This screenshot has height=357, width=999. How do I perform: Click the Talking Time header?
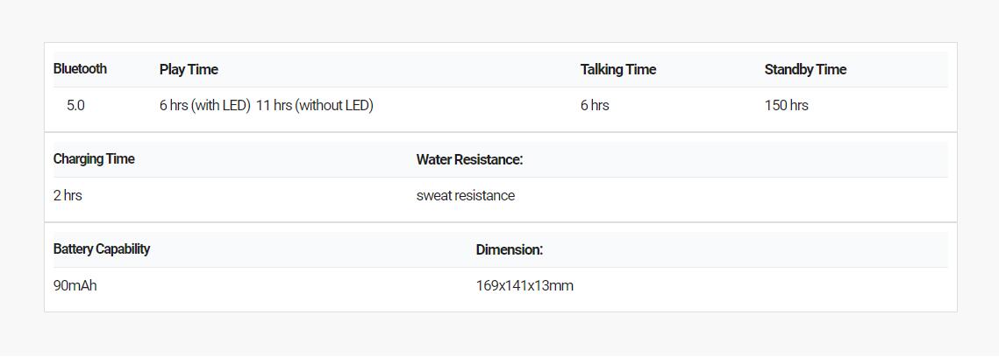pyautogui.click(x=618, y=70)
